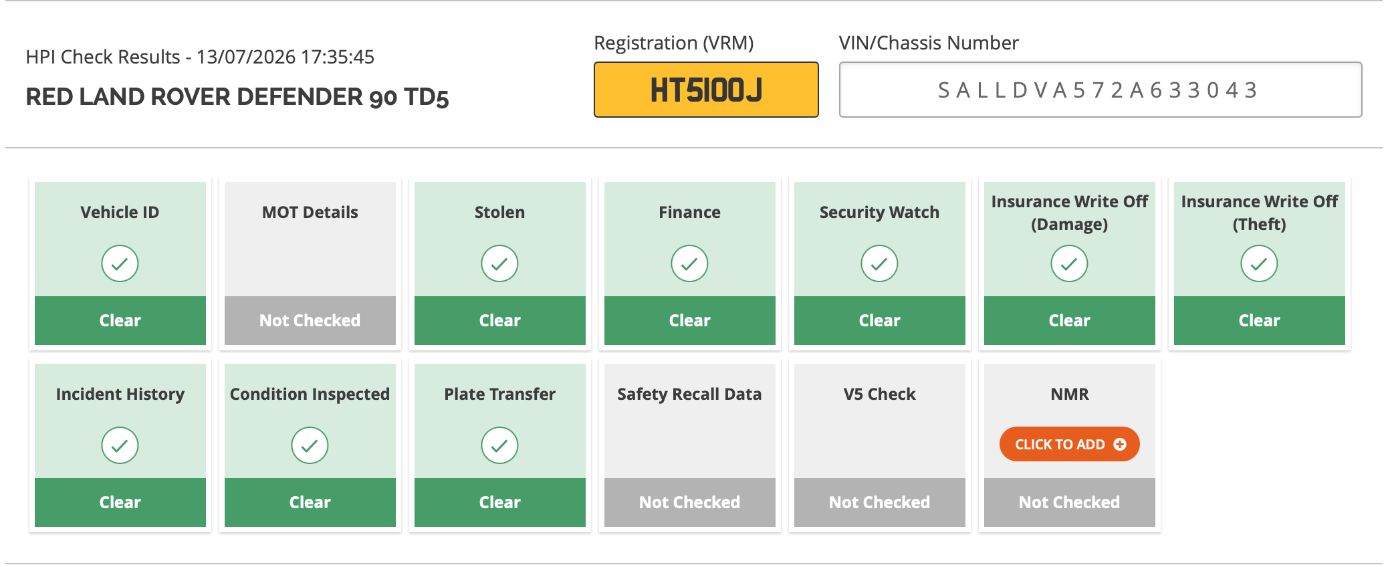Open the MOT Details Not Checked tile
Viewport: 1384px width, 567px height.
pyautogui.click(x=310, y=263)
